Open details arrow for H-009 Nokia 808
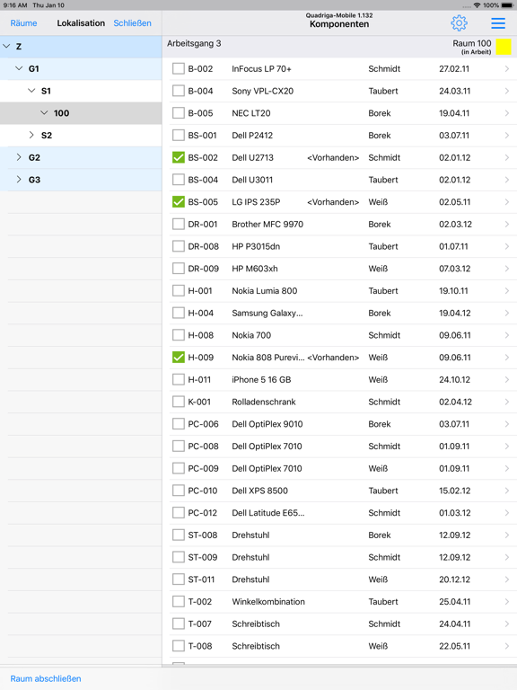 (x=507, y=358)
